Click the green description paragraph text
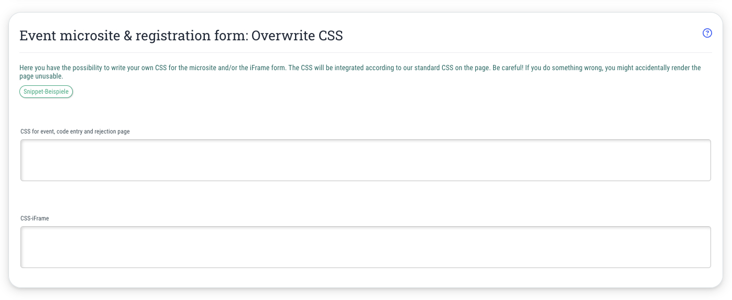 coord(360,72)
